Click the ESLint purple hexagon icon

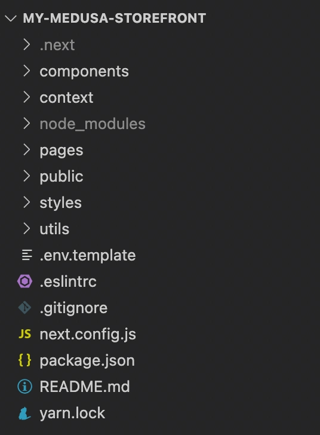(24, 281)
